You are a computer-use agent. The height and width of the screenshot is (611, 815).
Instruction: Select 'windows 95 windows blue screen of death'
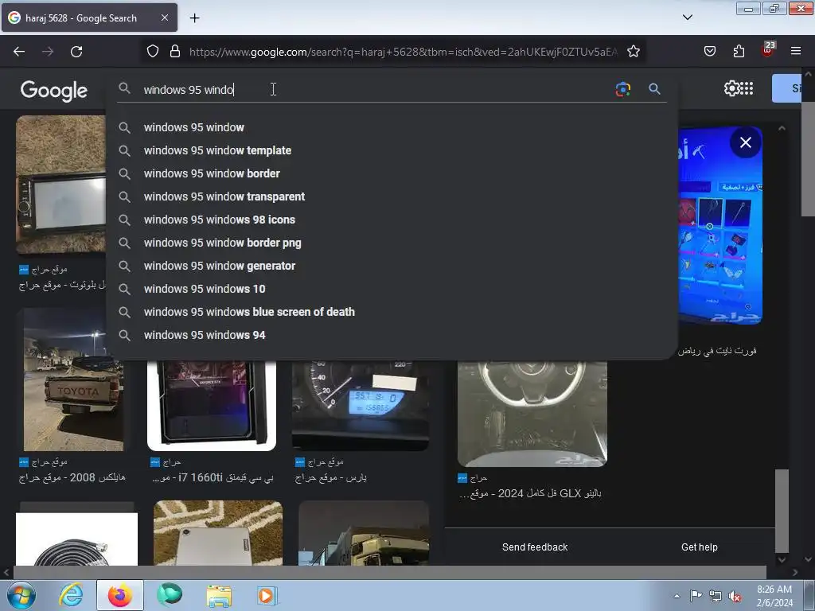click(x=392, y=312)
